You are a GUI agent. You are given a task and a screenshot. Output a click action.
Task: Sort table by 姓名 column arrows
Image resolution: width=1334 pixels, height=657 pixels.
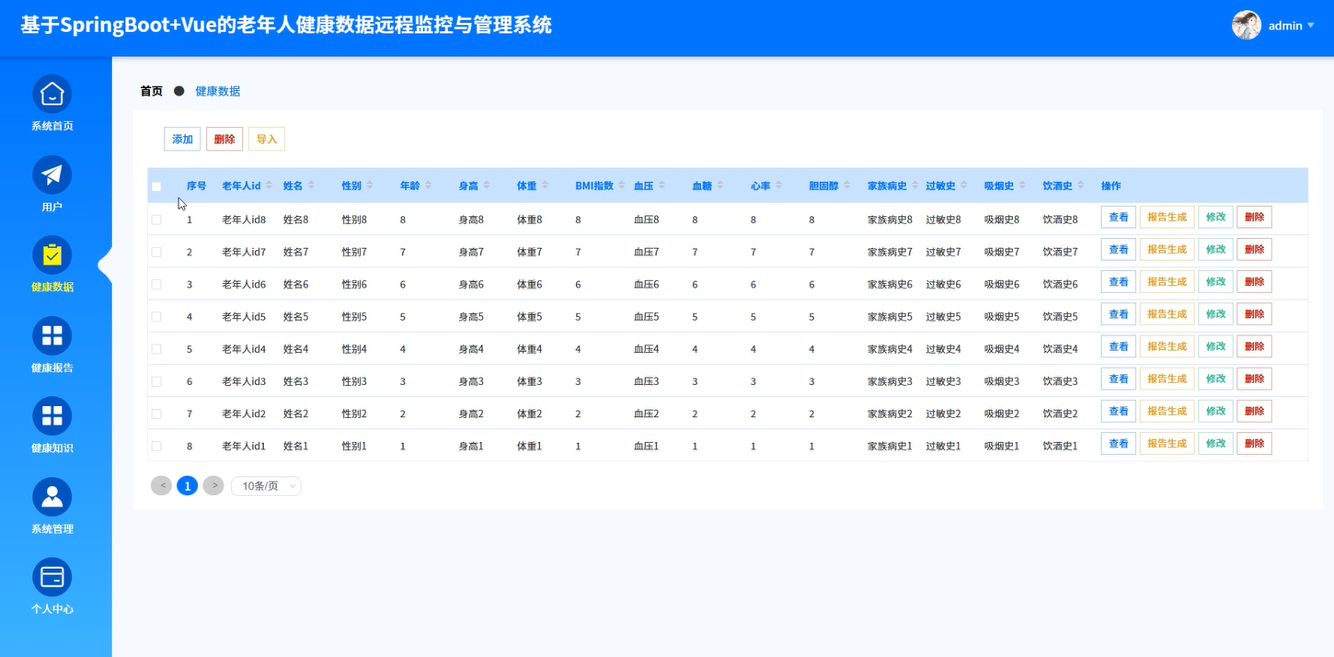point(311,186)
